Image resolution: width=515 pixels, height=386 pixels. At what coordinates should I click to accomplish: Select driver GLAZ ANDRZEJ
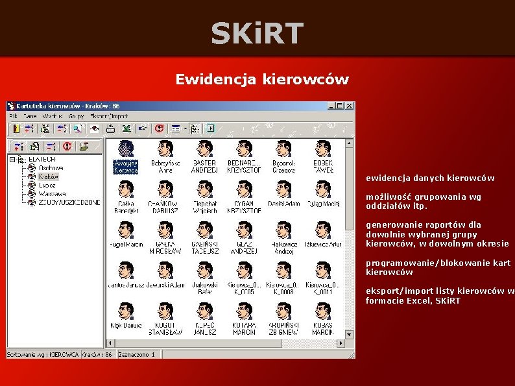pos(244,238)
